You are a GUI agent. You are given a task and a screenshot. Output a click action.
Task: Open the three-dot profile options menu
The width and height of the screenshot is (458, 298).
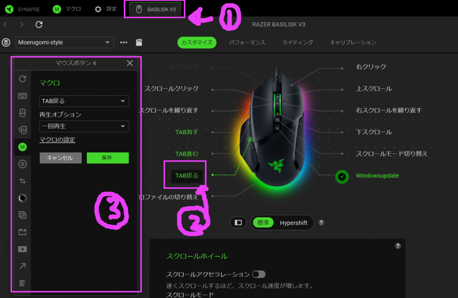123,42
